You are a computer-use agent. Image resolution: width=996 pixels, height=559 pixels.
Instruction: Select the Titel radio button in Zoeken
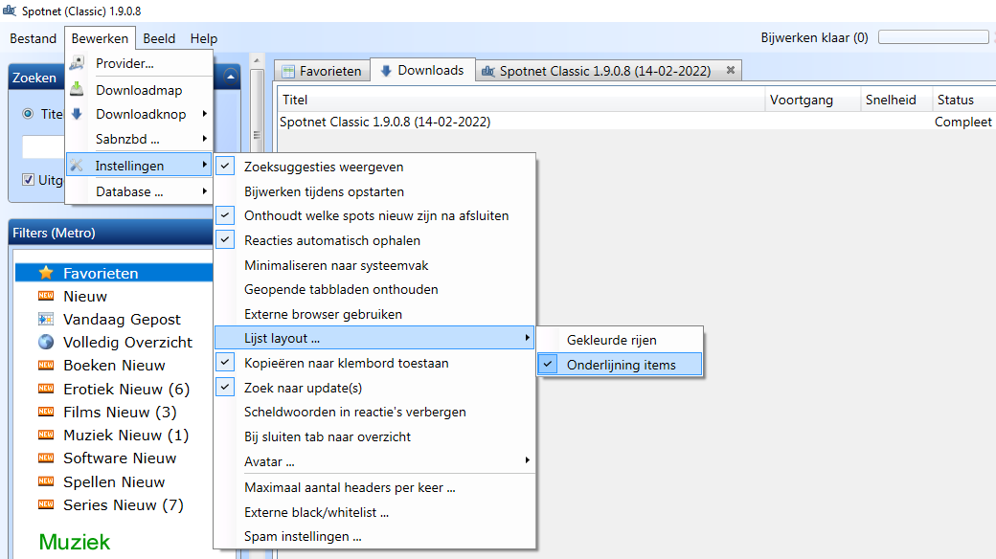28,114
